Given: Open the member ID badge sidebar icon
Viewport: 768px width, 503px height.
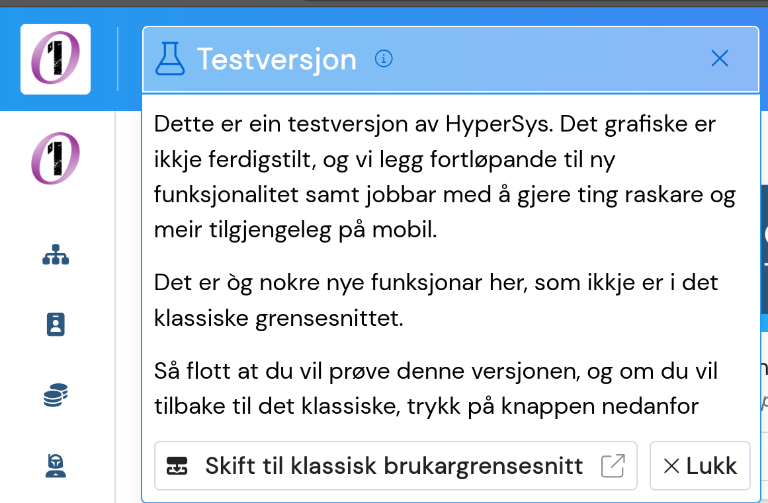Looking at the screenshot, I should tap(56, 325).
